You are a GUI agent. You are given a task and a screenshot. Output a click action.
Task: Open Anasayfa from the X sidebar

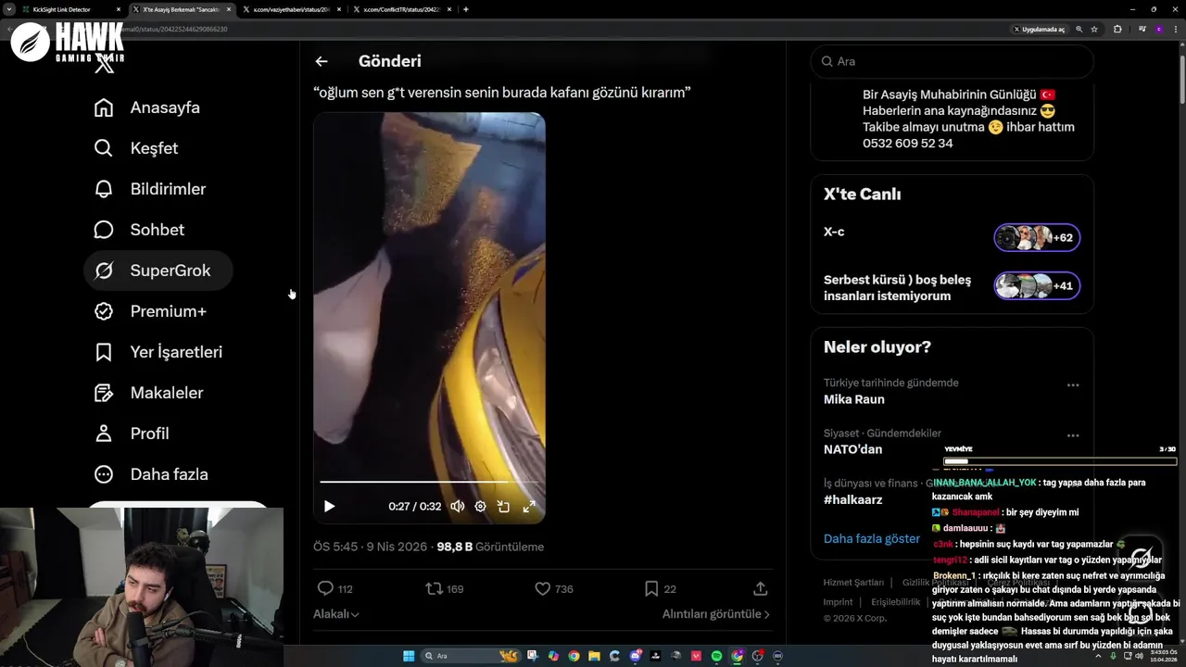(147, 107)
